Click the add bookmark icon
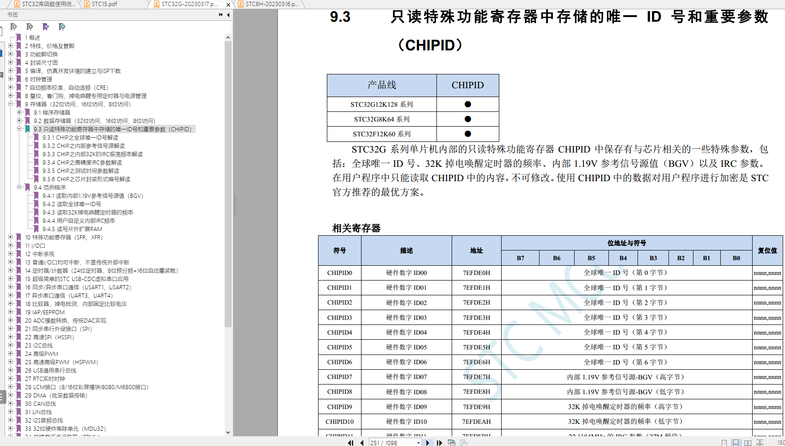Image resolution: width=785 pixels, height=446 pixels. [x=30, y=27]
